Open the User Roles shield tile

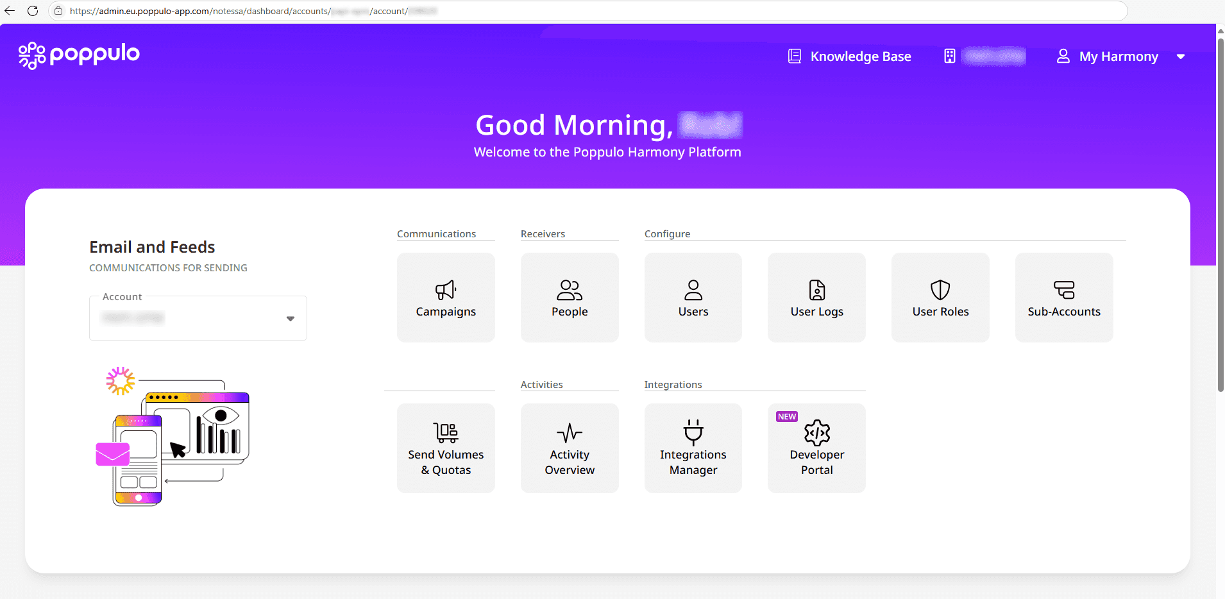[940, 298]
